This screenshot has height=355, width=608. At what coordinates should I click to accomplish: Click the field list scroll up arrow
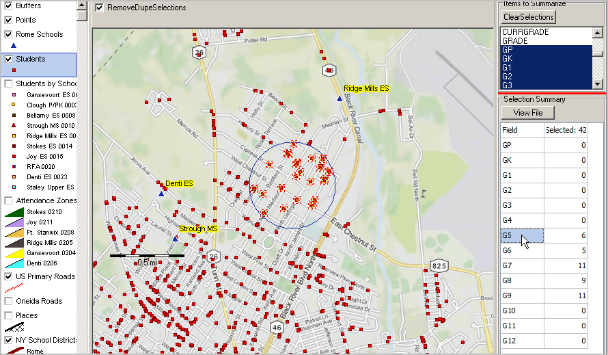click(598, 33)
